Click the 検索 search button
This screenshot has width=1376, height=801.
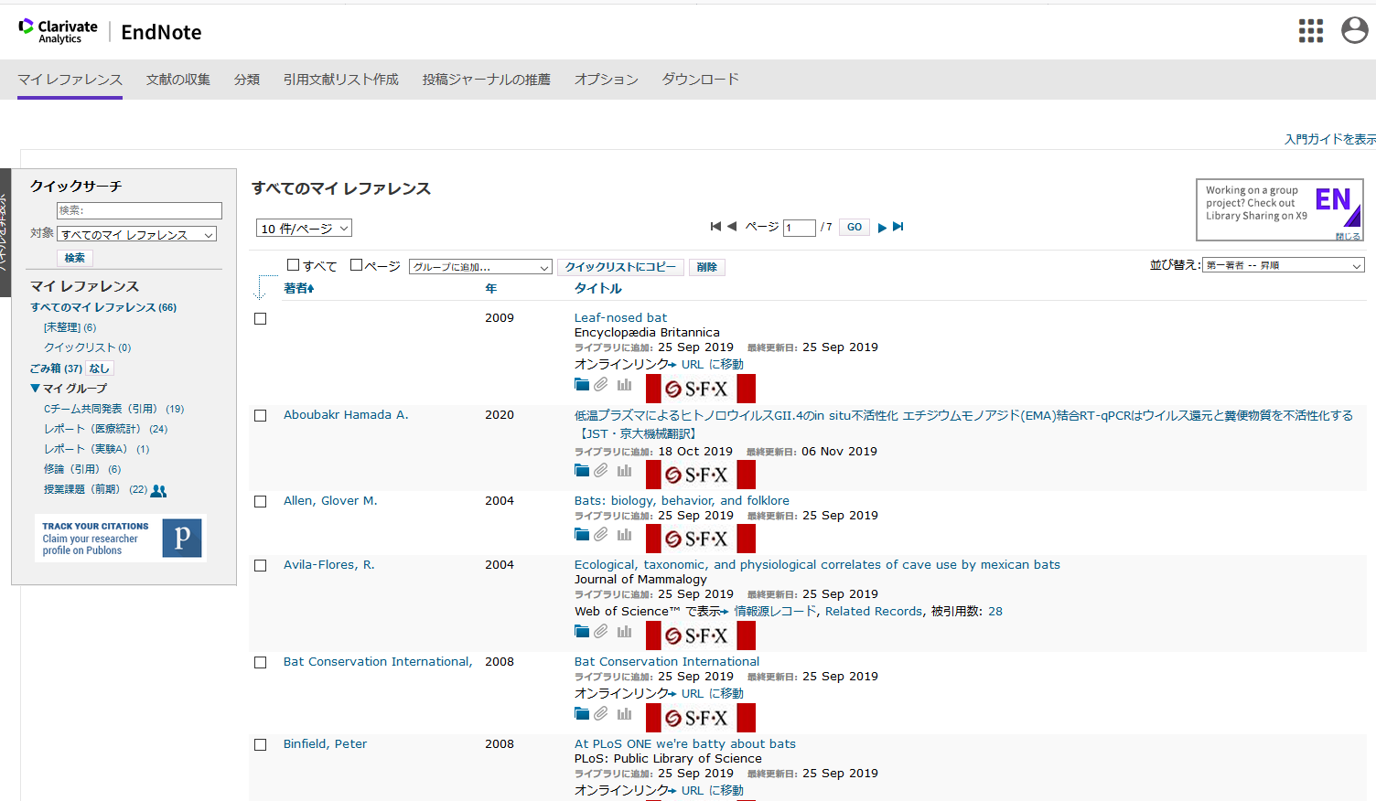point(75,258)
